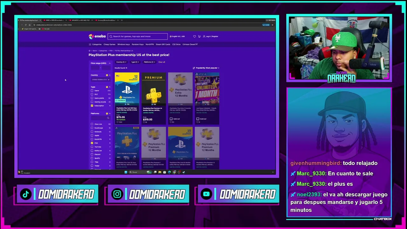Open the Steam Gift Cards nav item
This screenshot has width=407, height=229.
point(163,45)
